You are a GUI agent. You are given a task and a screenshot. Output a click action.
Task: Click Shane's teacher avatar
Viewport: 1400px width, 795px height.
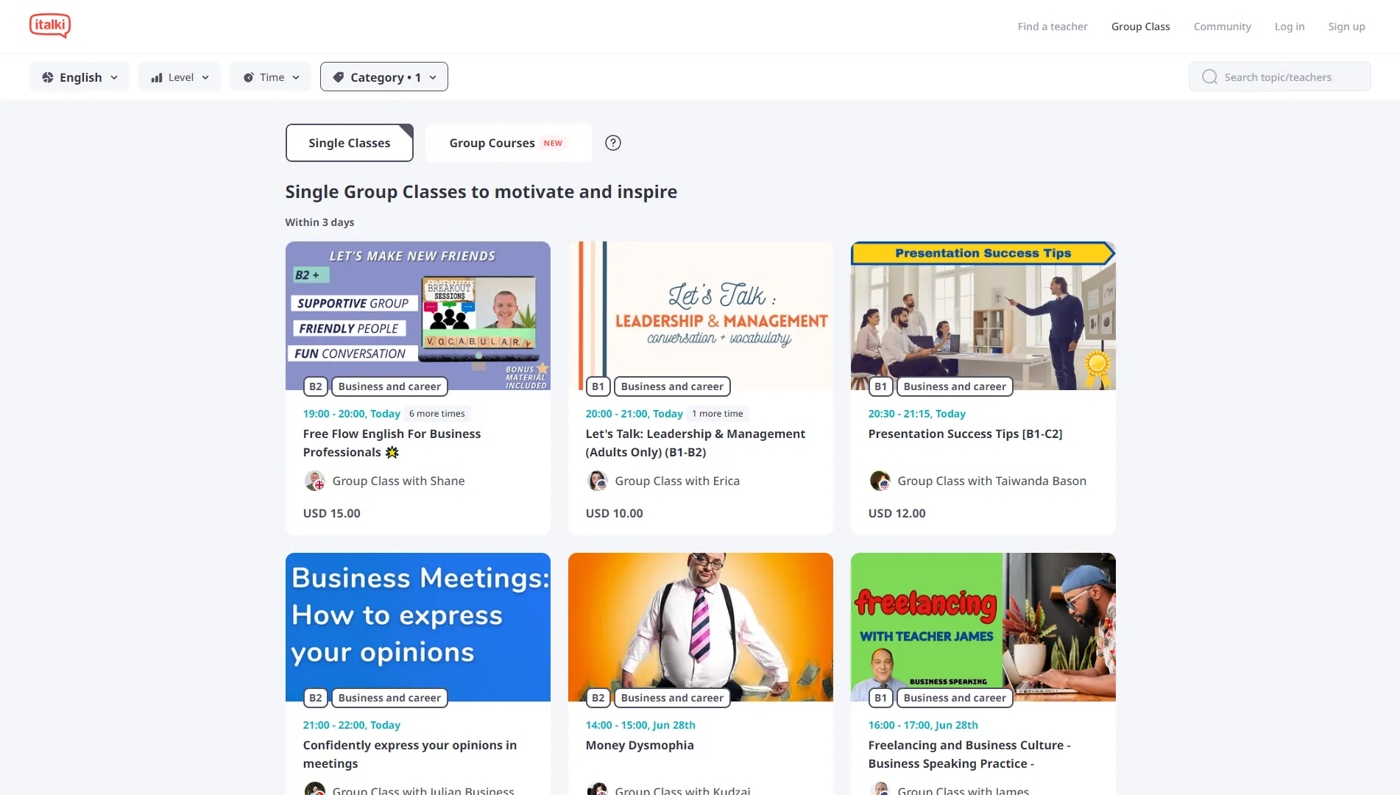pyautogui.click(x=315, y=481)
